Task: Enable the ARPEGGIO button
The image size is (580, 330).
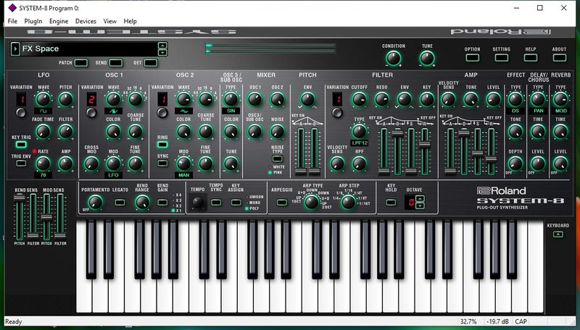Action: [x=282, y=203]
